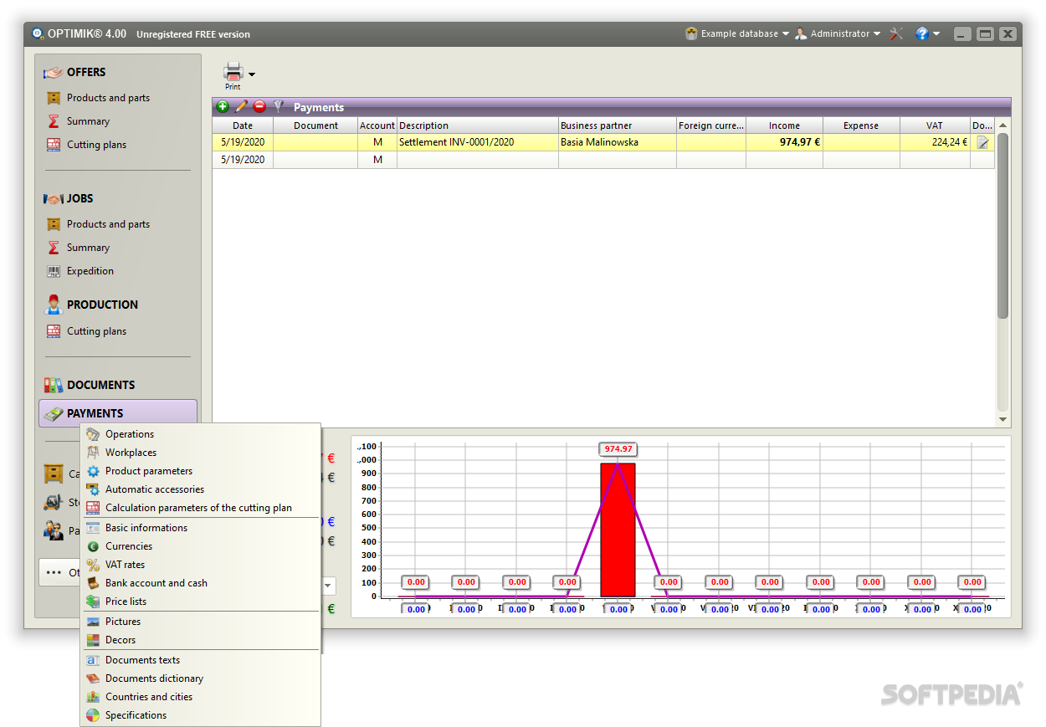Choose Operations from the menu

point(129,434)
